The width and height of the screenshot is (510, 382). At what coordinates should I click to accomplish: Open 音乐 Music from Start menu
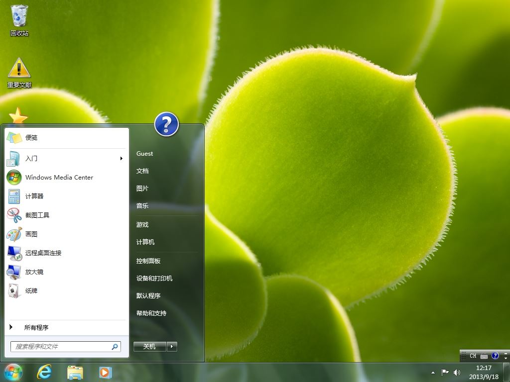pyautogui.click(x=142, y=205)
